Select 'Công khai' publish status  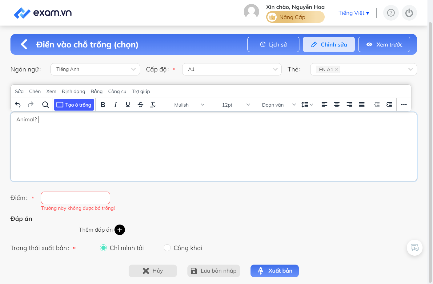coord(167,248)
